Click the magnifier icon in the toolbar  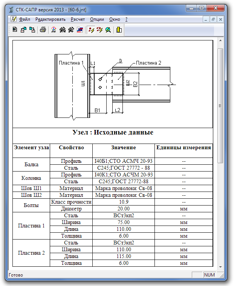(108, 30)
